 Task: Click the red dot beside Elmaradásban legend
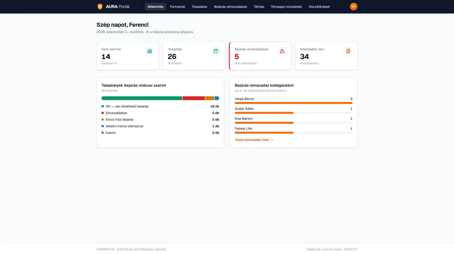[103, 113]
